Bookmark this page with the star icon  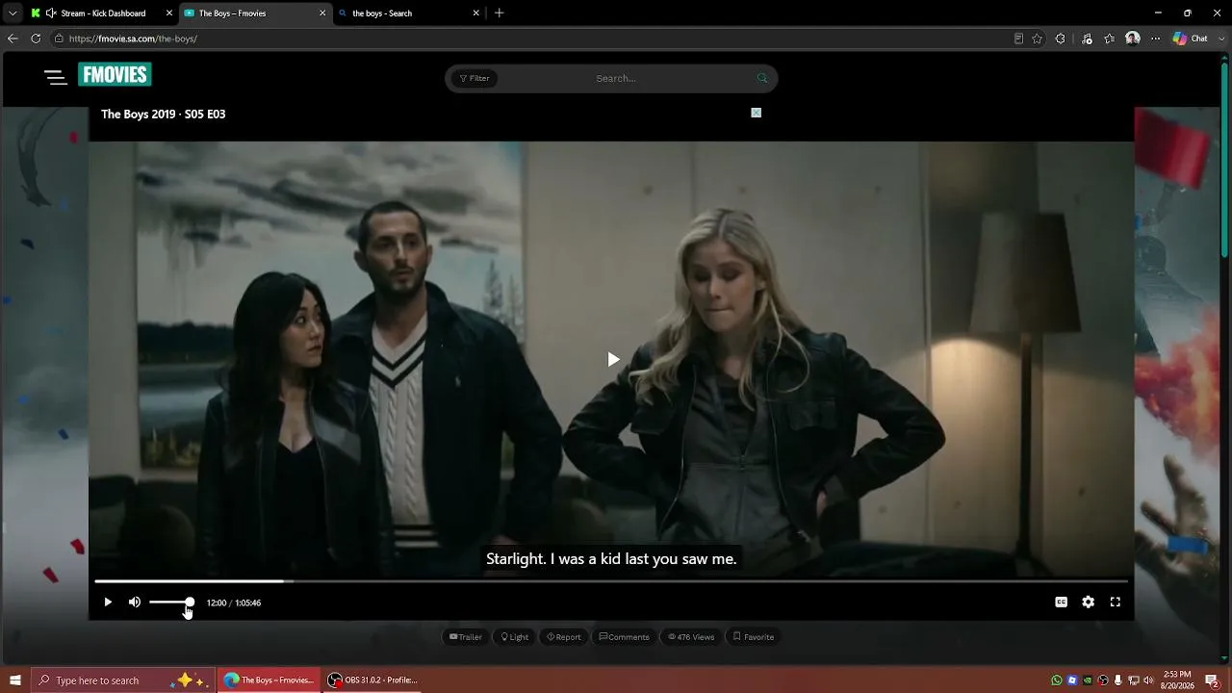coord(1037,38)
